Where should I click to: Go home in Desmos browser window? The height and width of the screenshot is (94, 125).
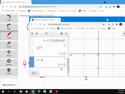coord(44,24)
